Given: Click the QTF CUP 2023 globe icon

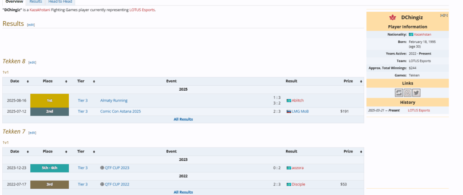Looking at the screenshot, I should click(102, 168).
